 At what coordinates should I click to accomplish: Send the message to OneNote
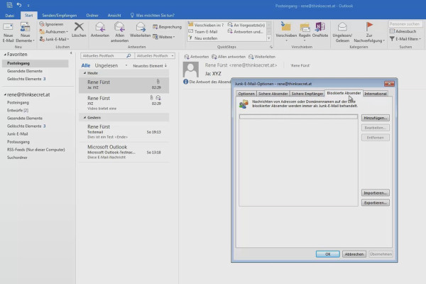click(x=320, y=30)
